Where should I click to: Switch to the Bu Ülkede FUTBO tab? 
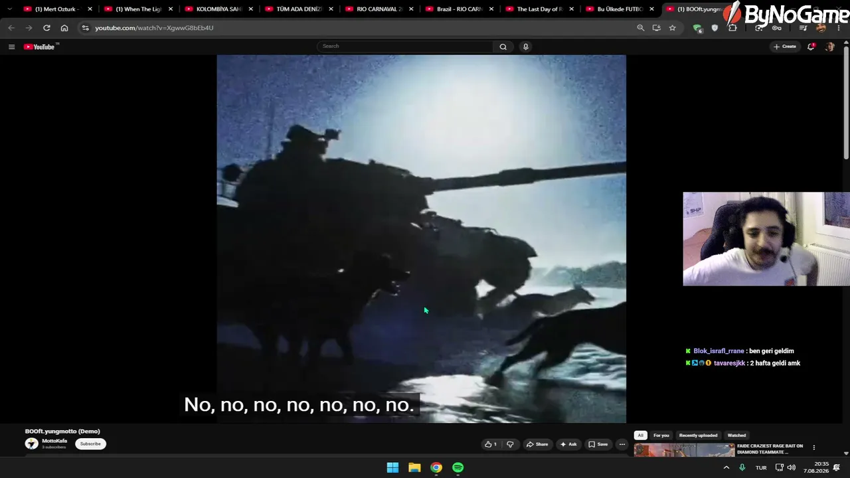pos(620,9)
